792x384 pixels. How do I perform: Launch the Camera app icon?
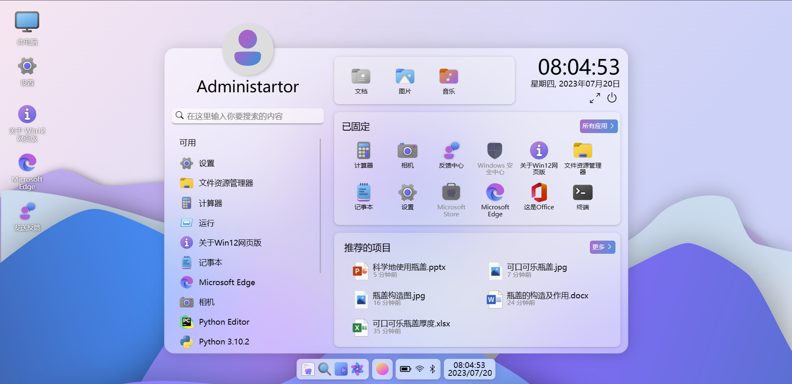click(x=407, y=151)
